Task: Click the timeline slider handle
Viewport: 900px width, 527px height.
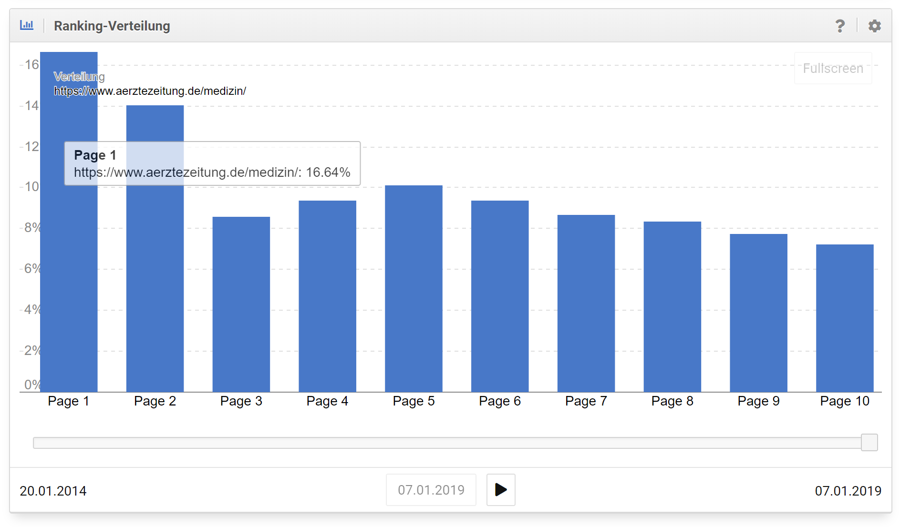Action: pyautogui.click(x=869, y=443)
